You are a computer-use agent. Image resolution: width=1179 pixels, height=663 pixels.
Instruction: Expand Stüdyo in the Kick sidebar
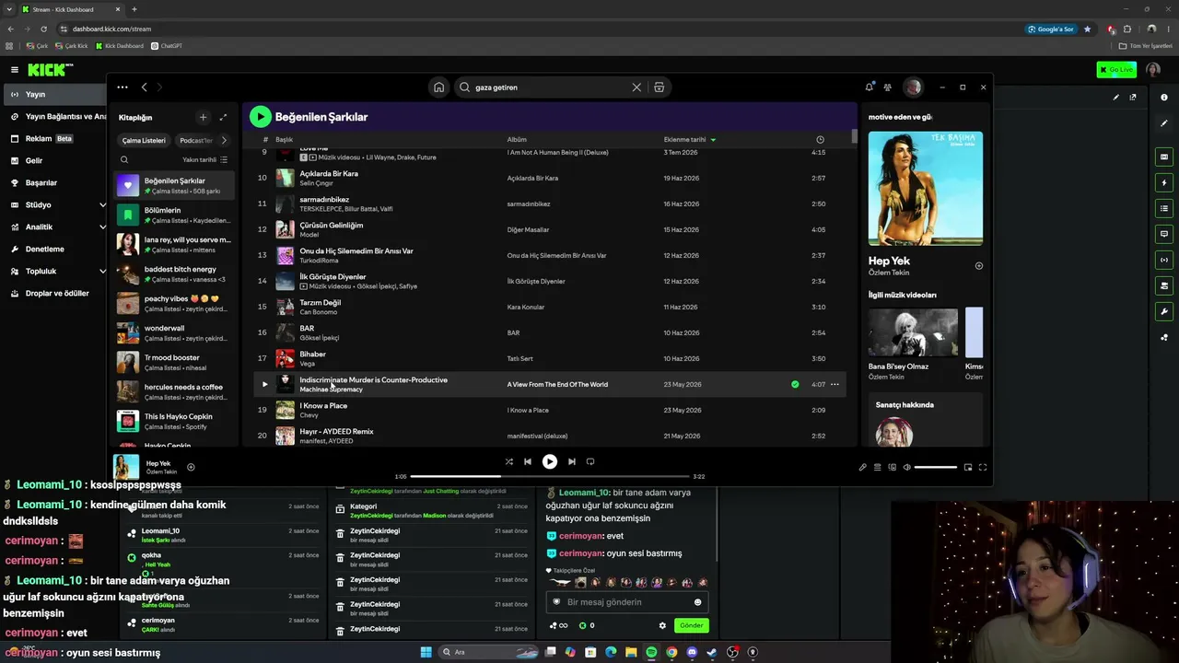(53, 204)
